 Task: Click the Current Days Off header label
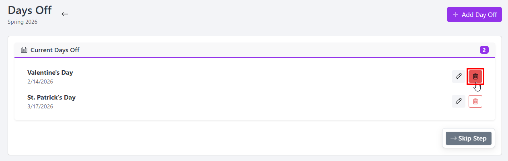tap(55, 50)
